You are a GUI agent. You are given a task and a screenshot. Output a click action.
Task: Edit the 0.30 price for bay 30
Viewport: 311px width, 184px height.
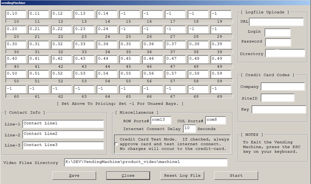15,45
